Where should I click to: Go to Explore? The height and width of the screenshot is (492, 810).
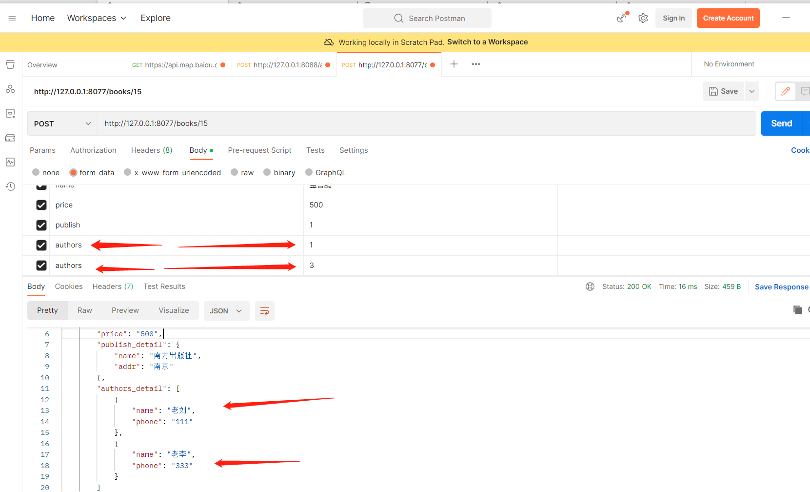[x=156, y=18]
